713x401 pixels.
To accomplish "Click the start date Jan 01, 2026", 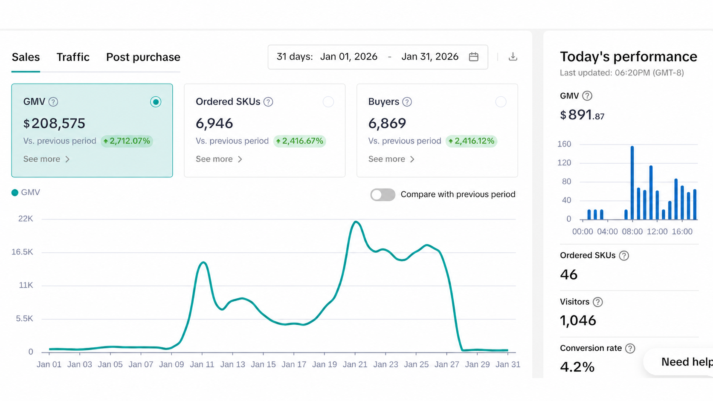I will click(x=349, y=57).
